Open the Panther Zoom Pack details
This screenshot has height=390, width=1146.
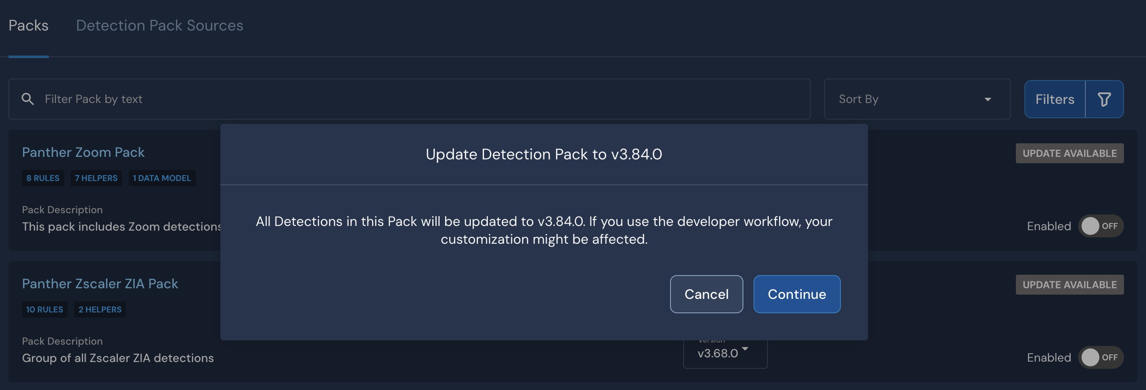coord(83,152)
